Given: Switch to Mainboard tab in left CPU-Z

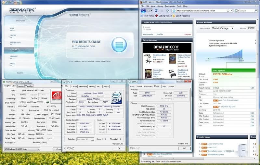Looking at the screenshot, I should [83, 86].
